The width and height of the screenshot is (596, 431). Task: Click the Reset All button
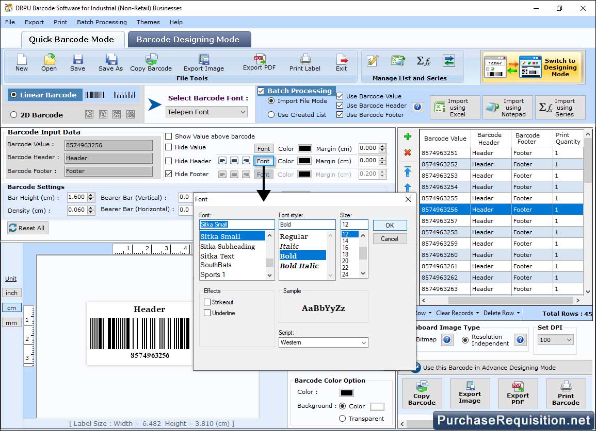coord(28,228)
